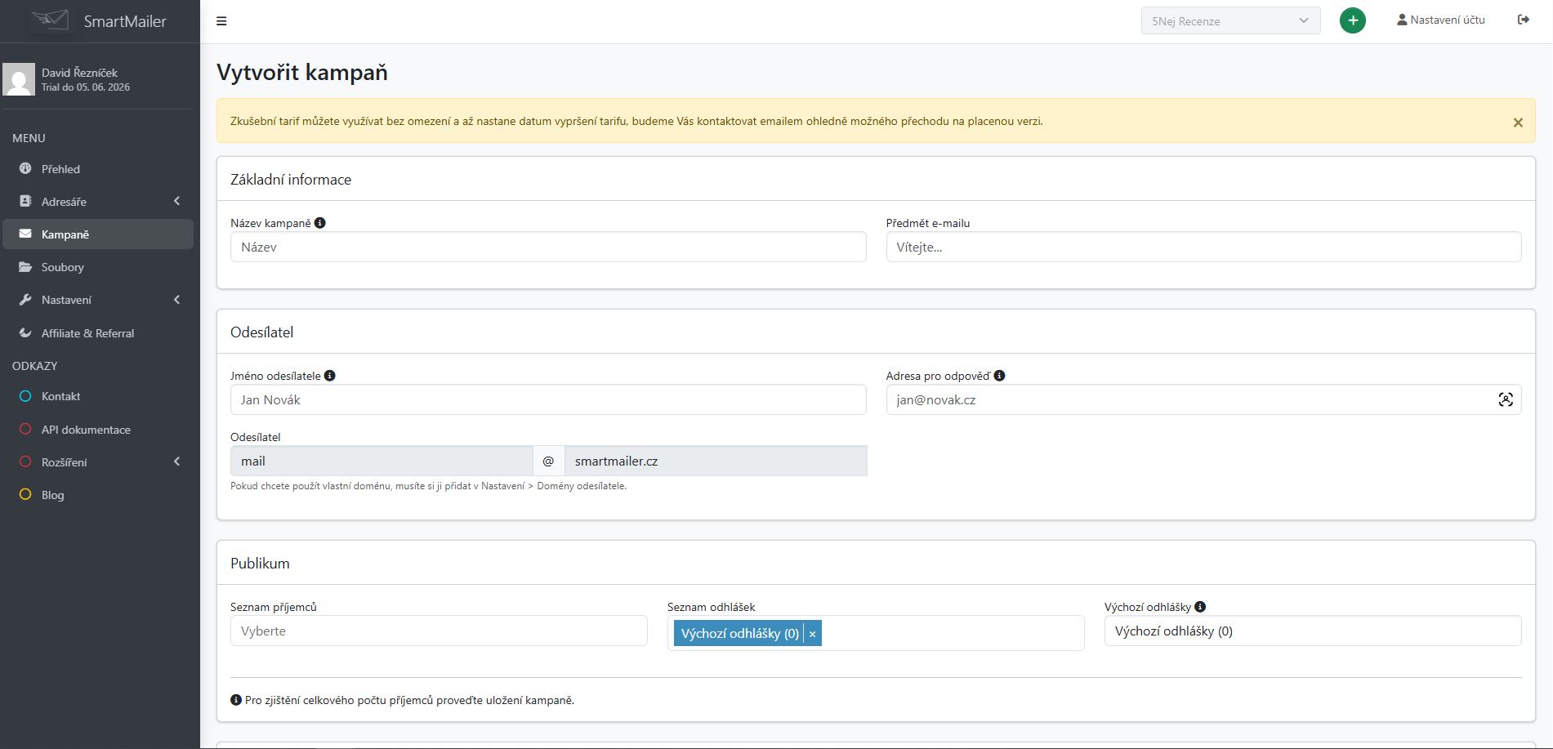1553x749 pixels.
Task: Open Nastavení účtu account settings
Action: 1441,20
